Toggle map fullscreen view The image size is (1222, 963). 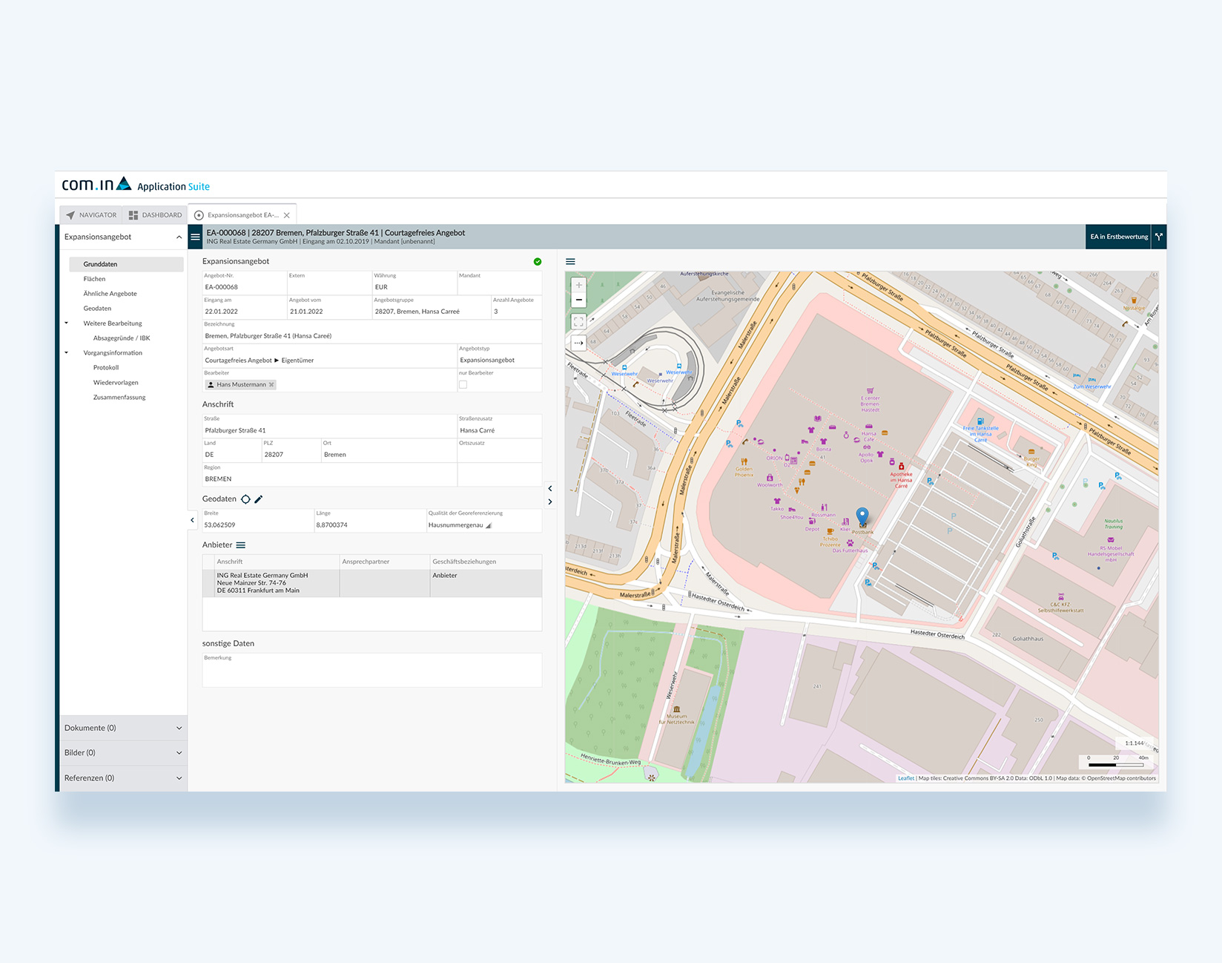pyautogui.click(x=578, y=322)
